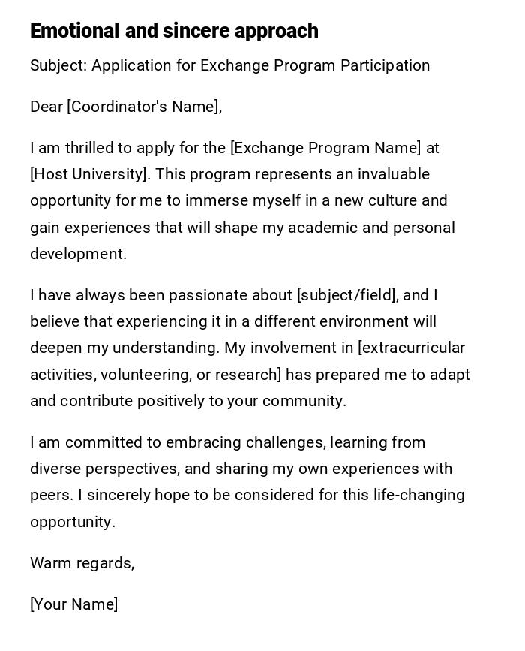Click the "Warm regards," closing line
Screen dimensions: 525x651
[82, 563]
